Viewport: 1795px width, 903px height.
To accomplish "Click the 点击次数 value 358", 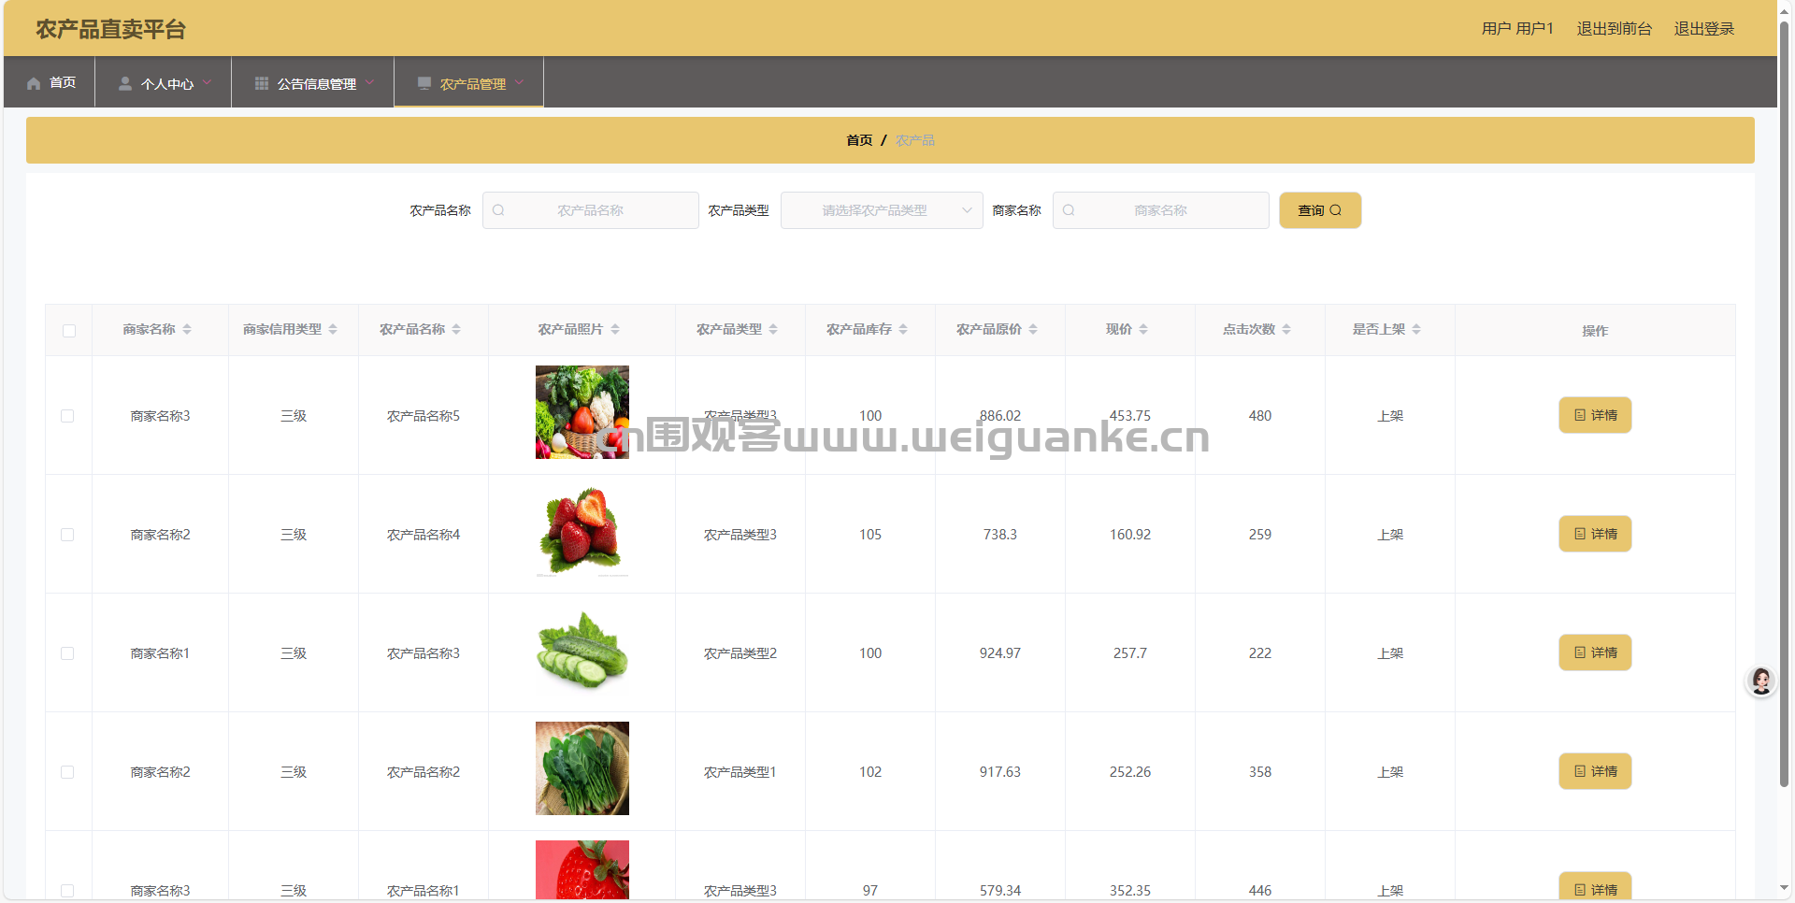I will [x=1260, y=772].
